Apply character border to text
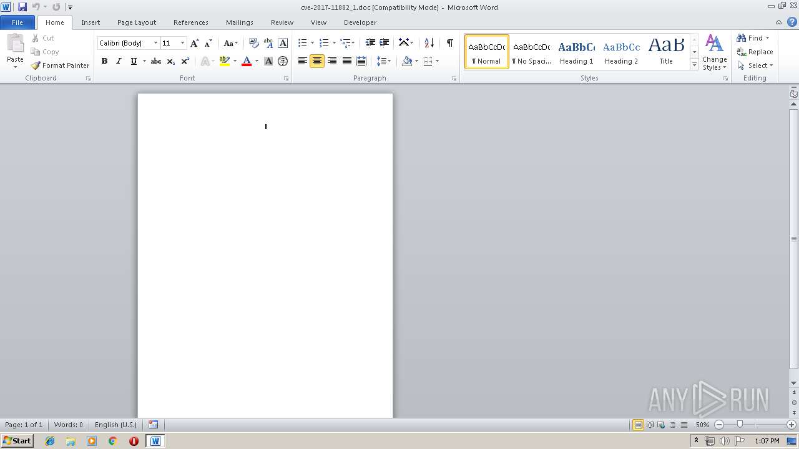 [x=283, y=43]
